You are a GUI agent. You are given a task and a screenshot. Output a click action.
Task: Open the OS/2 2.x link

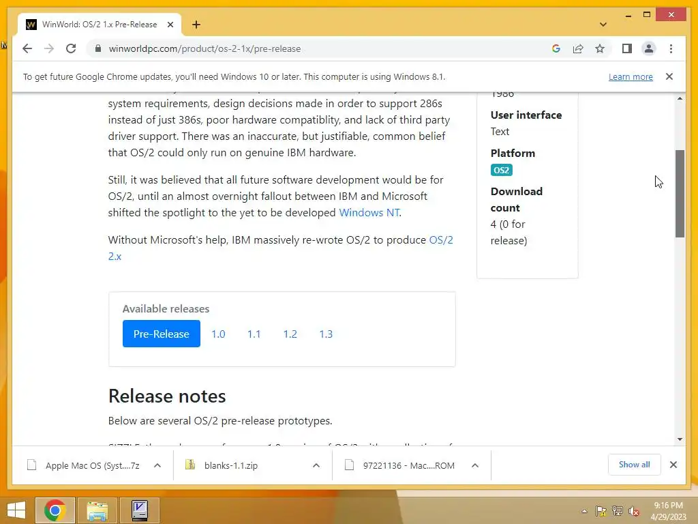(x=280, y=248)
